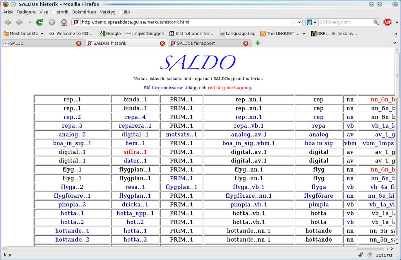Screen dimensions: 401x260
Task: Click the 'motsats..1' table cell
Action: pos(182,134)
